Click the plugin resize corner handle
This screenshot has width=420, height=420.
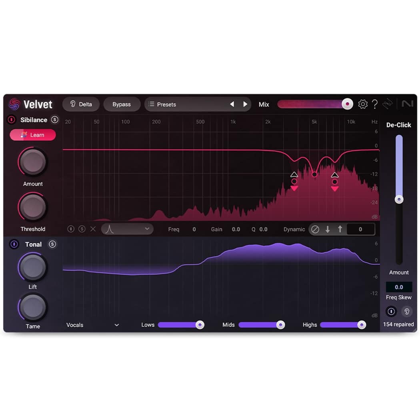coord(414,330)
